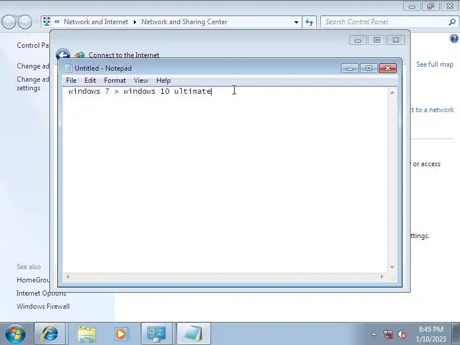
Task: Click the Control Panel back navigation button
Action: click(x=9, y=22)
